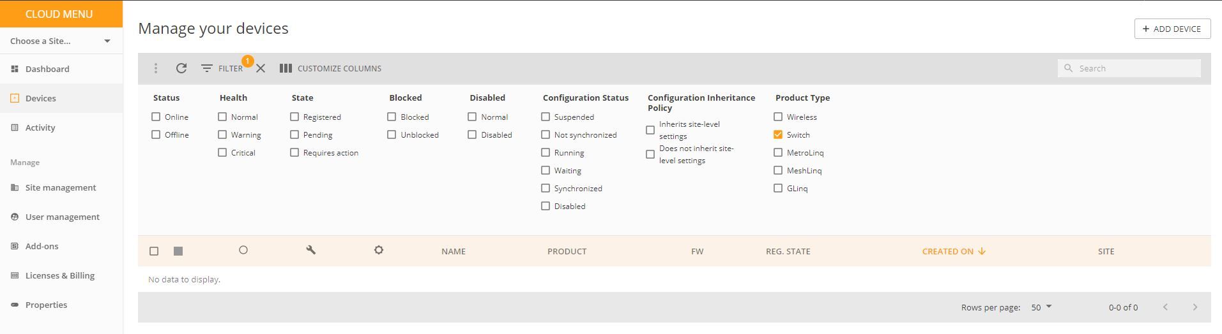The height and width of the screenshot is (334, 1222).
Task: Sort by the Product column
Action: [567, 251]
